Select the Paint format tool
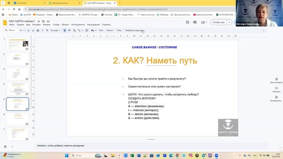The width and height of the screenshot is (283, 159). [x=42, y=30]
